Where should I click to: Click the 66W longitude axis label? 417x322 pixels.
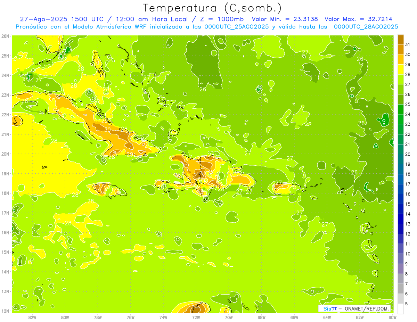point(294,317)
